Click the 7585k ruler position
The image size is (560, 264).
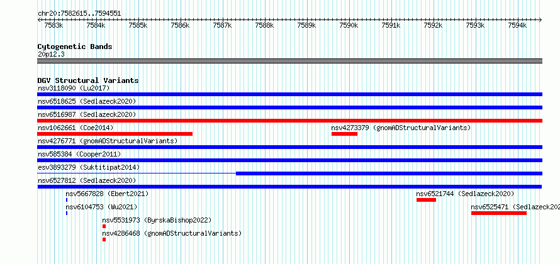pos(138,25)
